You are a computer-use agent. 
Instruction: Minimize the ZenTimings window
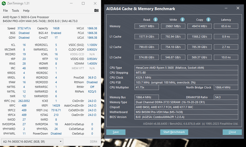tap(71, 3)
